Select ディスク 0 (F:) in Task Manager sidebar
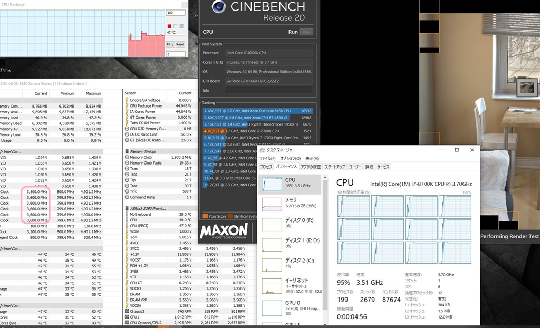 (x=290, y=225)
